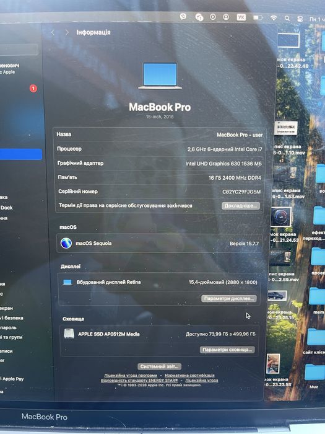Click the date and time in menu bar

pos(317,19)
